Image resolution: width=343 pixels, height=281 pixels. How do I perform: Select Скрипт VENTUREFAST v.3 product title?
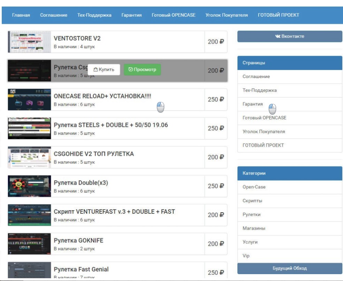coord(114,212)
